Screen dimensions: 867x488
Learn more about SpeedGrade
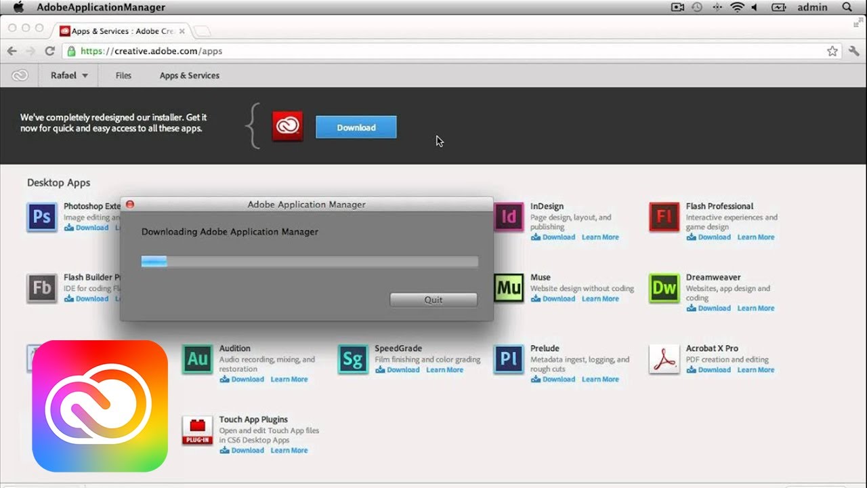(445, 370)
